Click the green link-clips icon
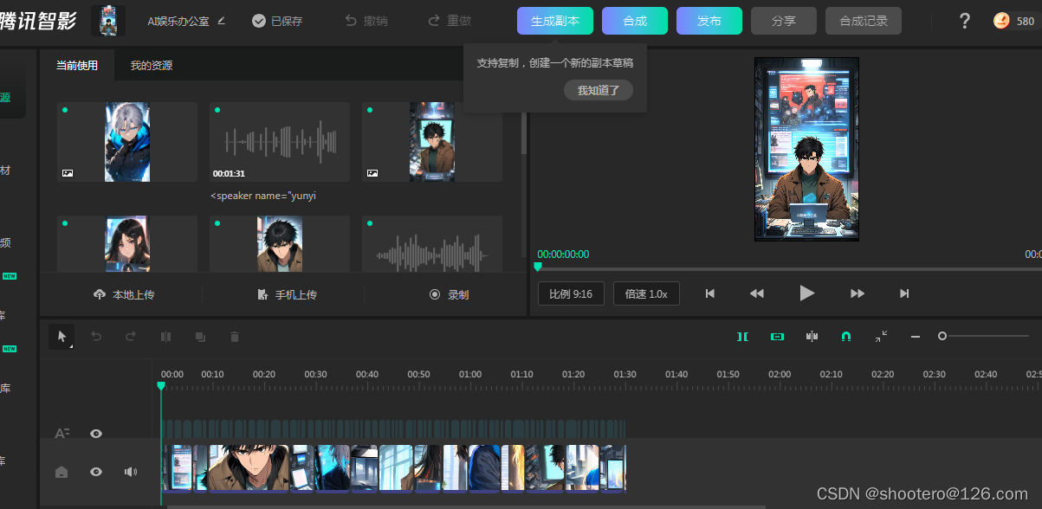 [x=777, y=336]
